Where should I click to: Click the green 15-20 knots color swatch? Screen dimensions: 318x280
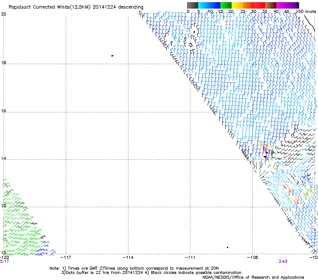click(226, 5)
